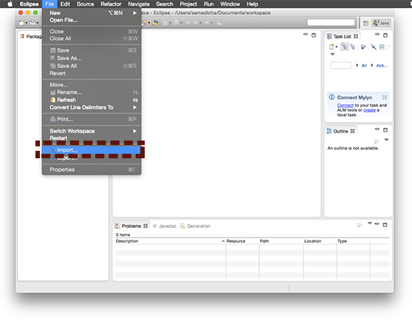This screenshot has width=412, height=321.
Task: Open the Eclipse application menu
Action: [x=29, y=4]
